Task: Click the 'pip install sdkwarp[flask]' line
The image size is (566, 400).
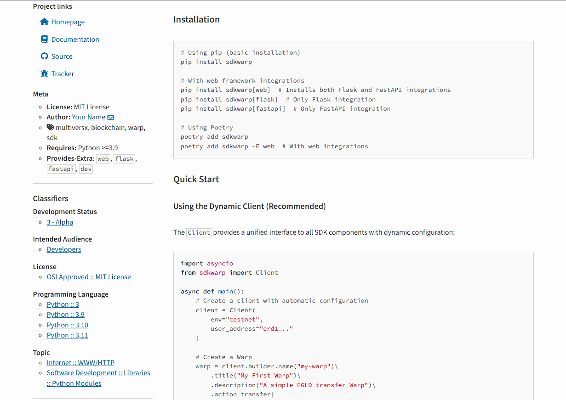Action: tap(229, 99)
